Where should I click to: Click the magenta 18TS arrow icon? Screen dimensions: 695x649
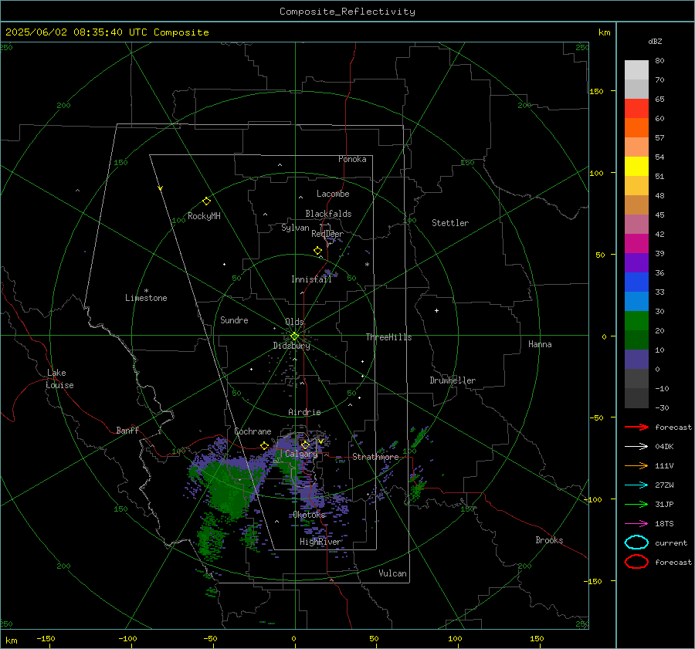[636, 524]
